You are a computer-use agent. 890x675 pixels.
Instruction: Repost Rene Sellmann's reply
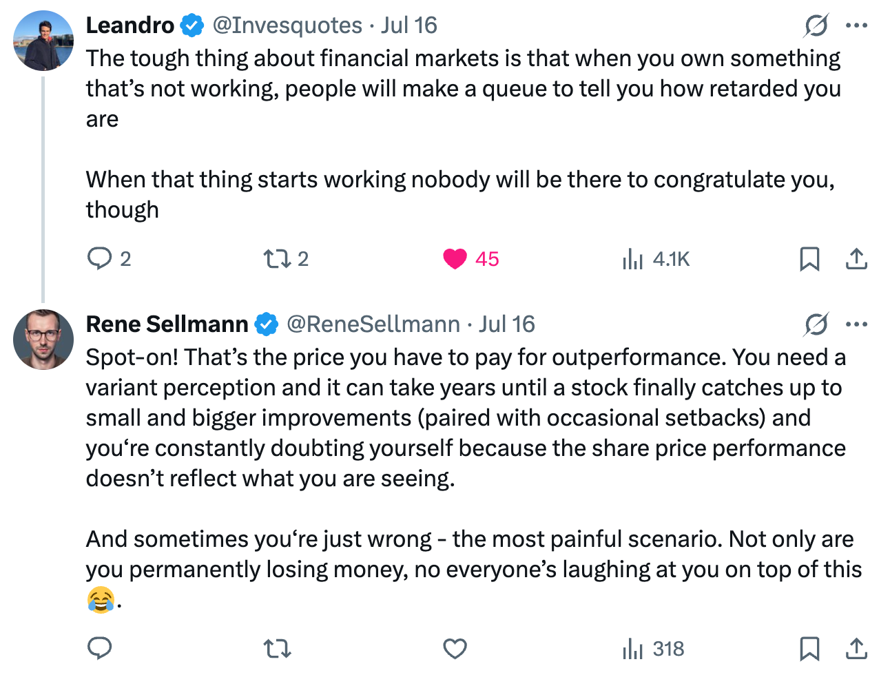coord(278,648)
